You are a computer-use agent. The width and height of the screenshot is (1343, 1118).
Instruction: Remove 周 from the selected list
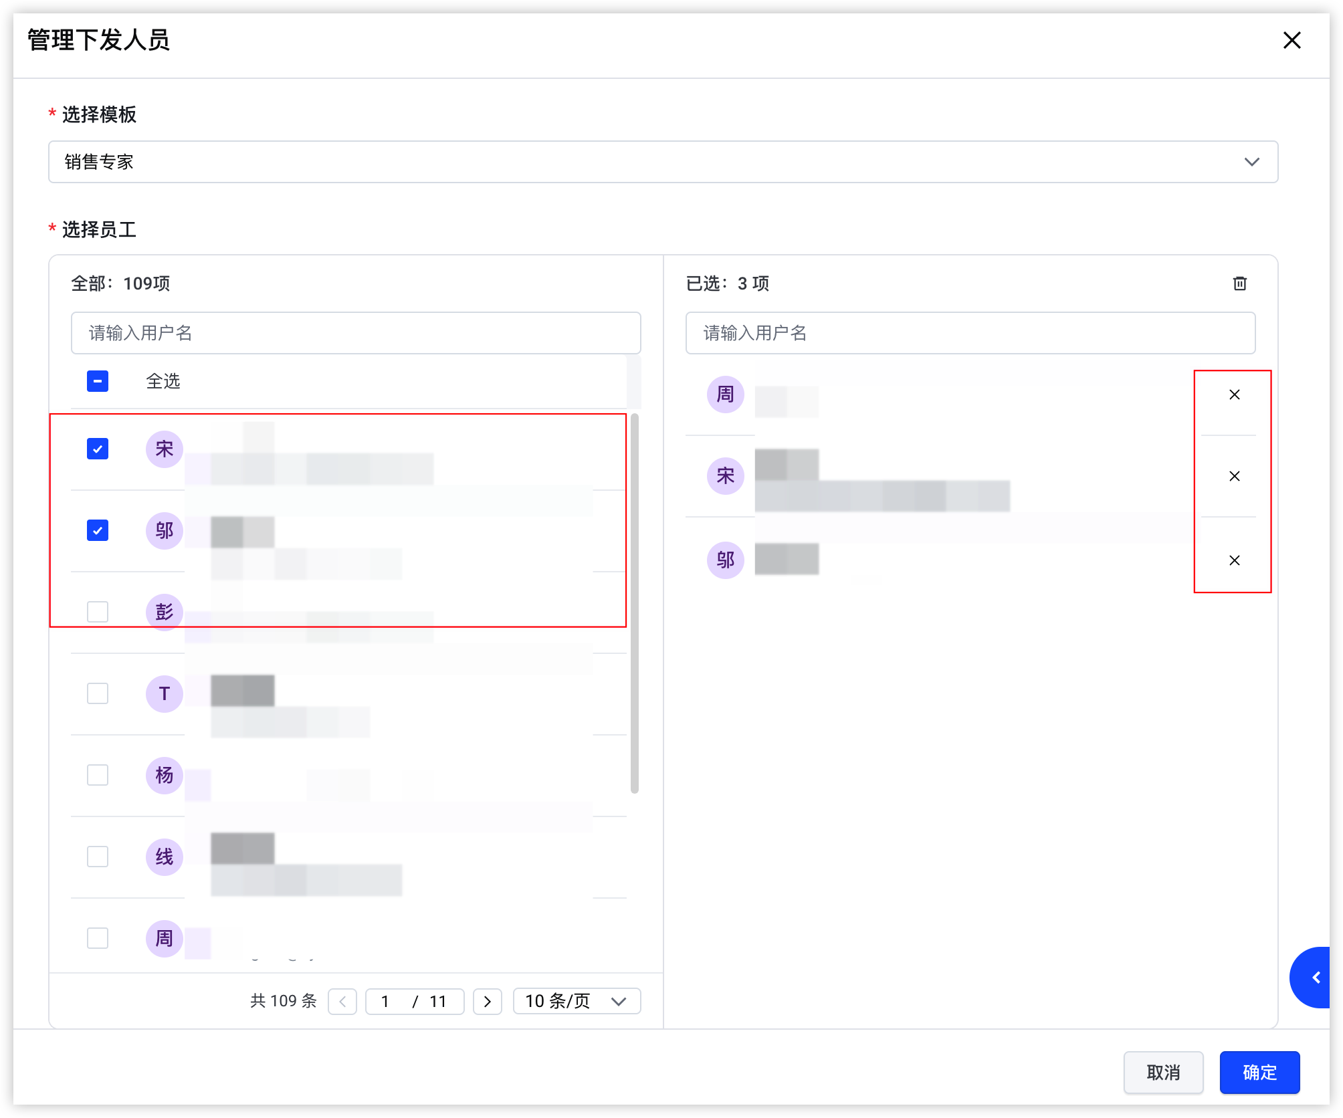1234,395
